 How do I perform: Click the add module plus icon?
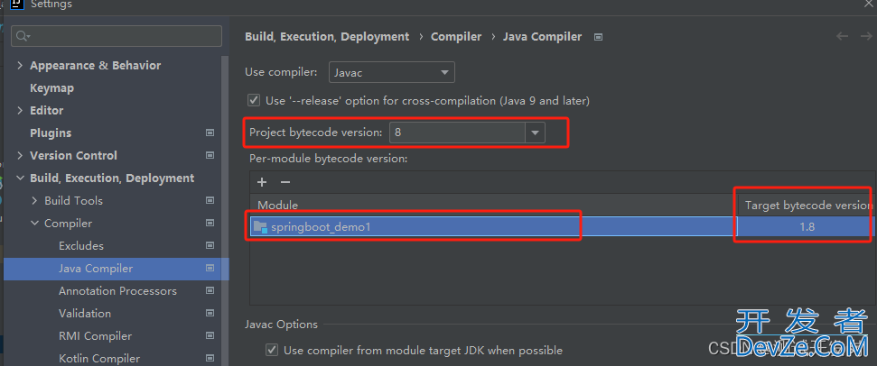pos(262,182)
